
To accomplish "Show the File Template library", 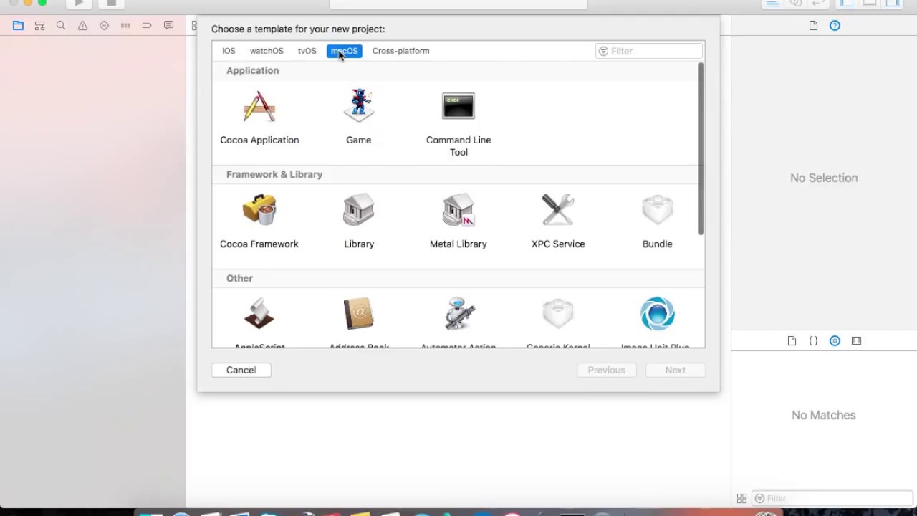I will [x=792, y=341].
